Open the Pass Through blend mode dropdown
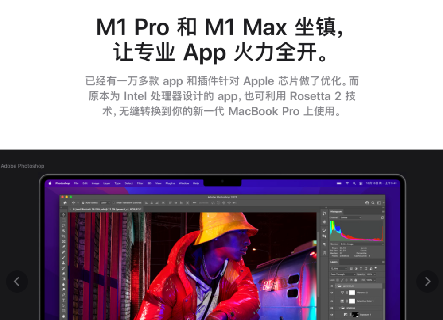This screenshot has height=320, width=443. 343,274
